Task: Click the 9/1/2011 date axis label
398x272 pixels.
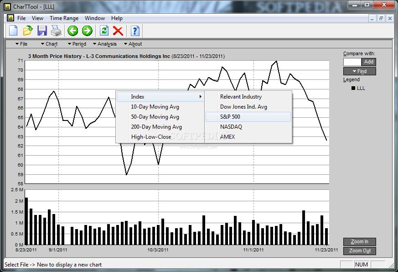Action: [58, 250]
